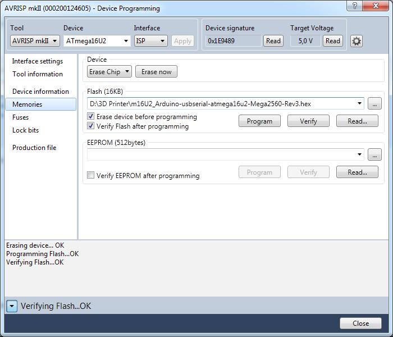Click the device signature field 0x1E9489
The height and width of the screenshot is (337, 393).
click(234, 41)
